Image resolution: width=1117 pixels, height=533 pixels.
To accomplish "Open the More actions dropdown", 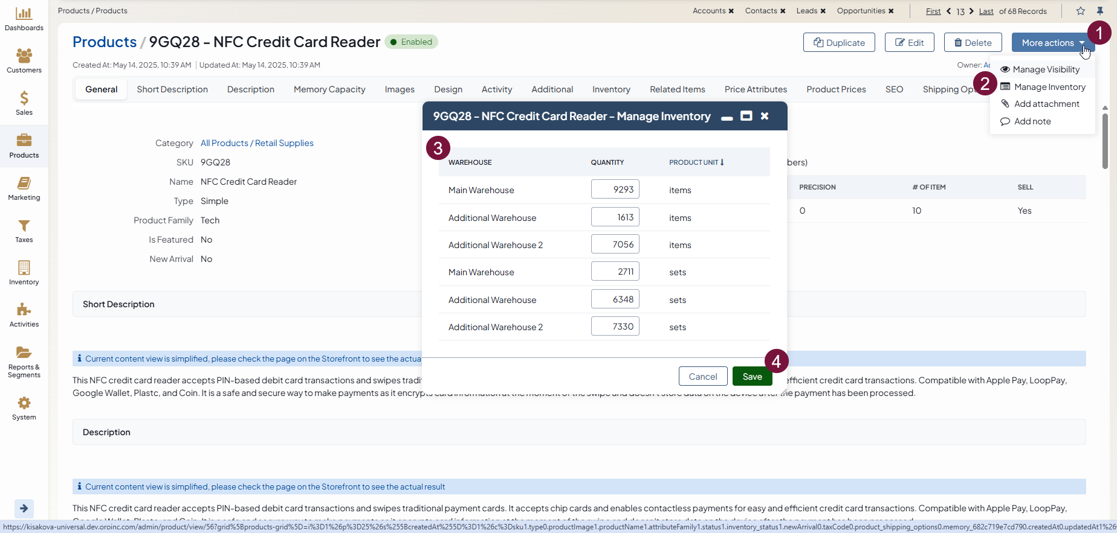I will pyautogui.click(x=1052, y=43).
